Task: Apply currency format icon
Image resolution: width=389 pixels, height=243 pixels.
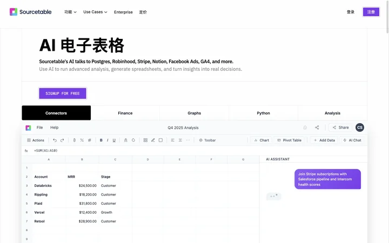Action: click(74, 140)
